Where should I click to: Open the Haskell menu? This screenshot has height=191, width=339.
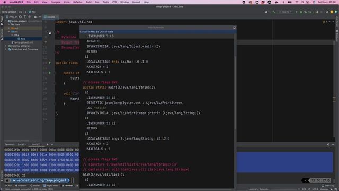pyautogui.click(x=136, y=2)
